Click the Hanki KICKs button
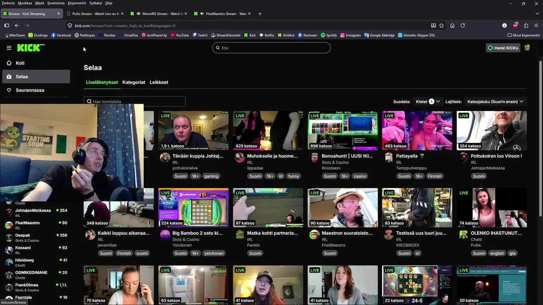543x305 pixels. (503, 48)
